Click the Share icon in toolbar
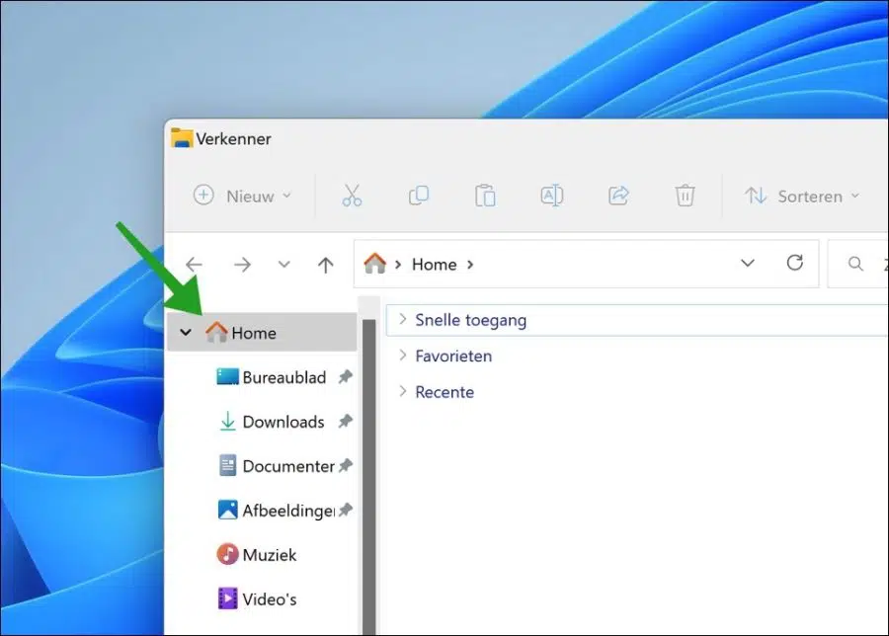889x636 pixels. pos(618,196)
